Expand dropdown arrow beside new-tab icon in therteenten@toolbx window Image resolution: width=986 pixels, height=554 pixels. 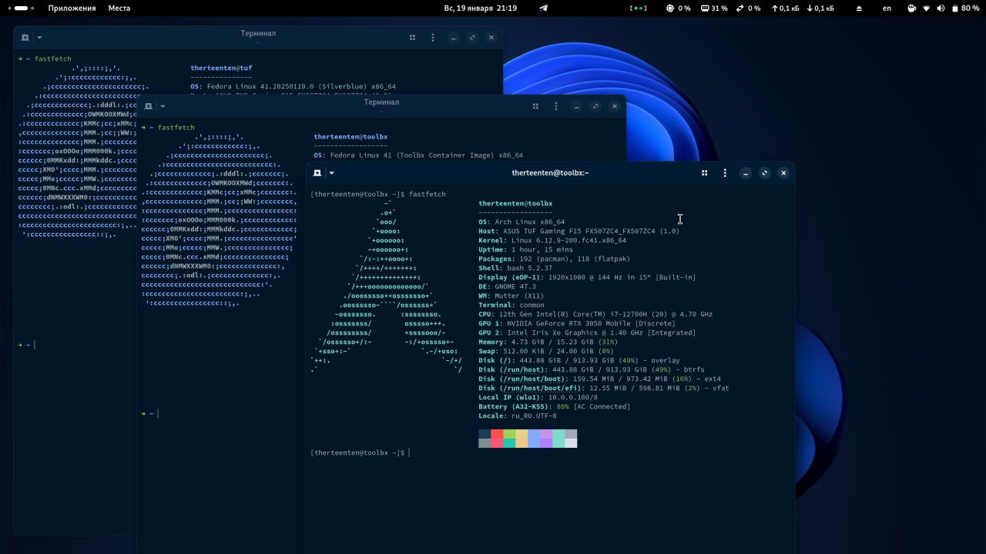332,173
